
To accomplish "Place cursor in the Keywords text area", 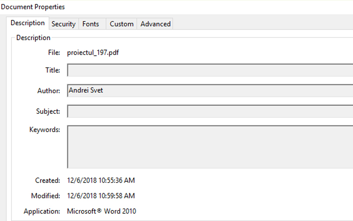I will (x=210, y=147).
